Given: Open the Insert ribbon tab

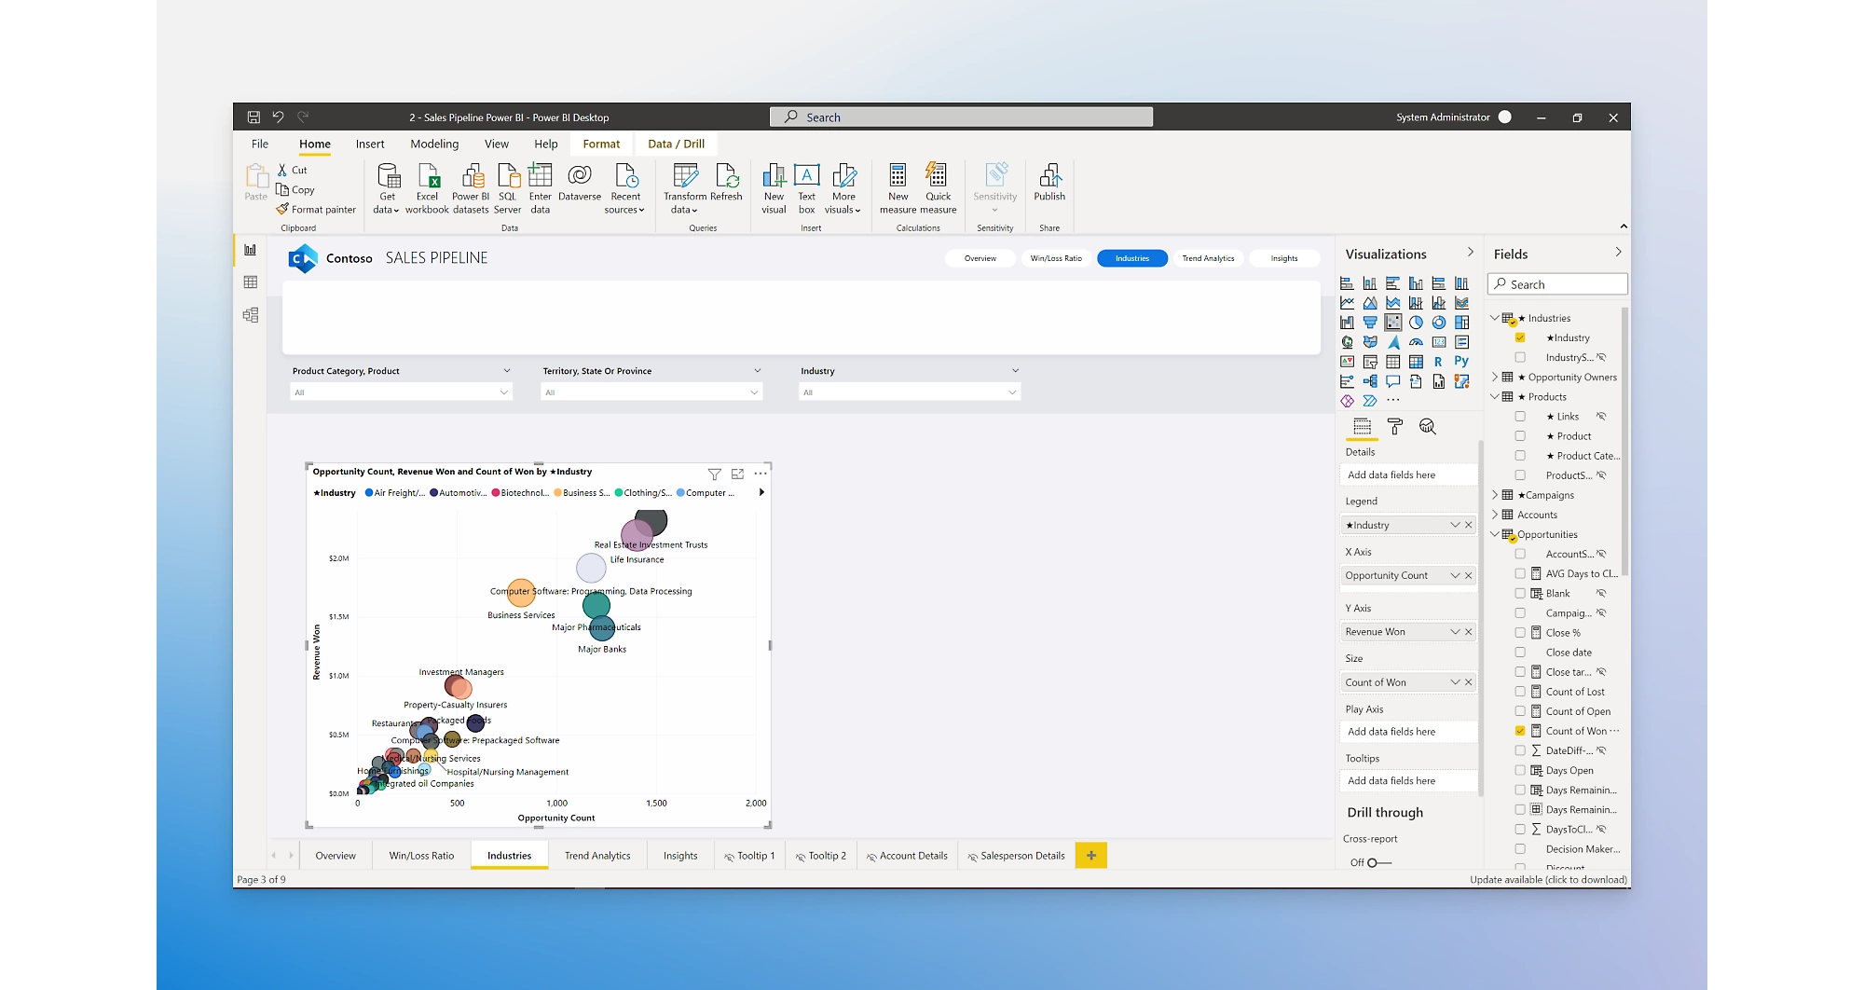Looking at the screenshot, I should tap(370, 144).
